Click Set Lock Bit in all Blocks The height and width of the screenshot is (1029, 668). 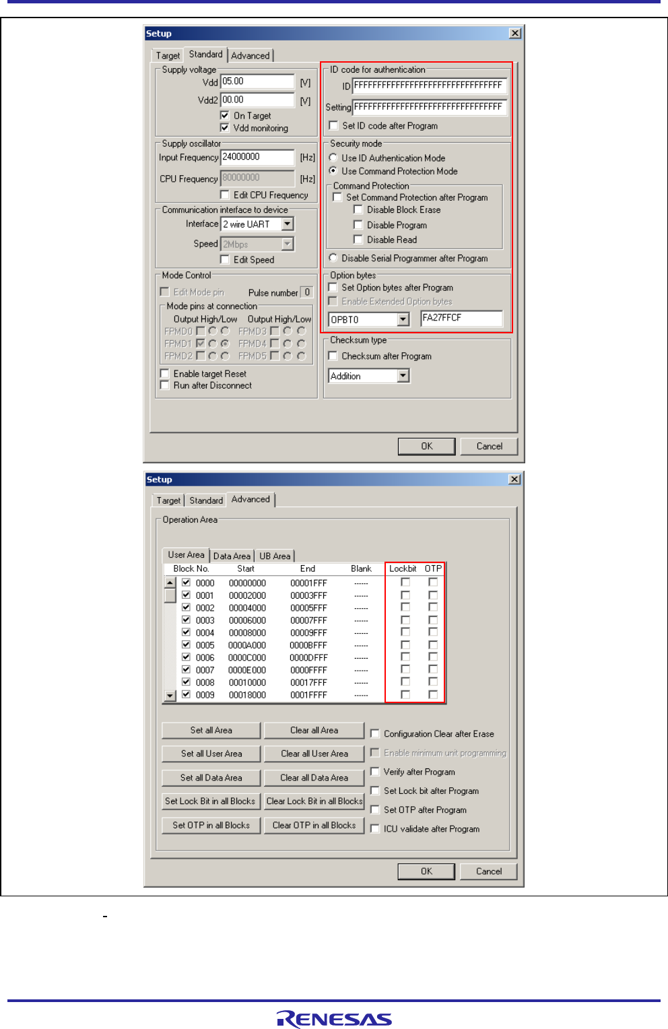[x=211, y=801]
